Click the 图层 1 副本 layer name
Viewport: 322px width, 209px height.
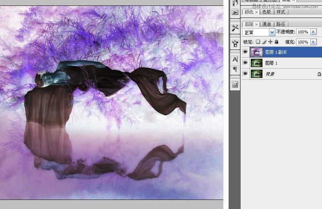(276, 52)
